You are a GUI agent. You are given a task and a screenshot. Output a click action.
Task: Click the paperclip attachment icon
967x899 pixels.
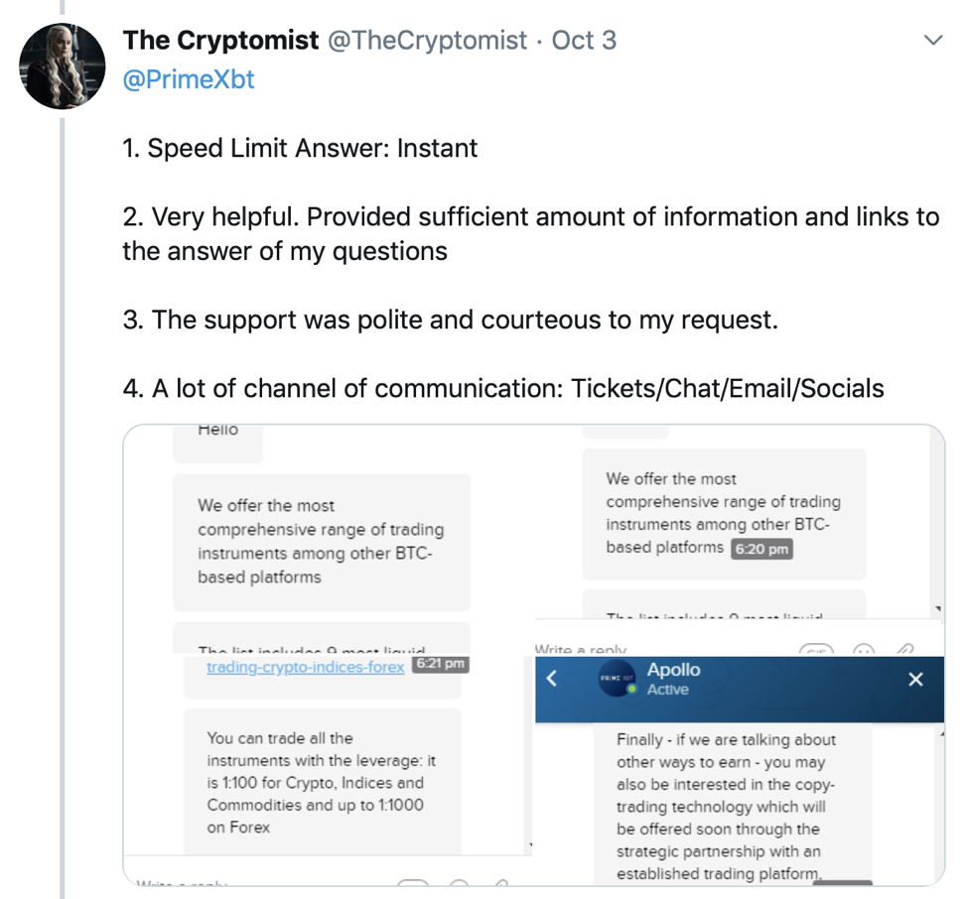coord(903,650)
